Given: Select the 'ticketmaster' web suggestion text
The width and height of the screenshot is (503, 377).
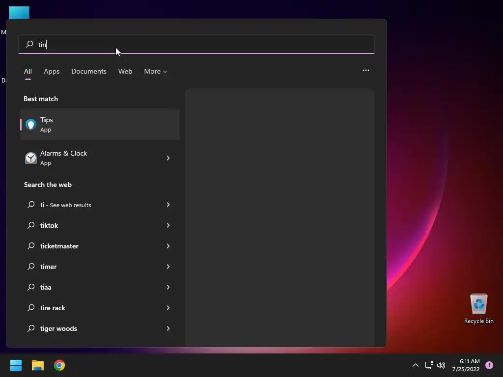Looking at the screenshot, I should point(59,246).
